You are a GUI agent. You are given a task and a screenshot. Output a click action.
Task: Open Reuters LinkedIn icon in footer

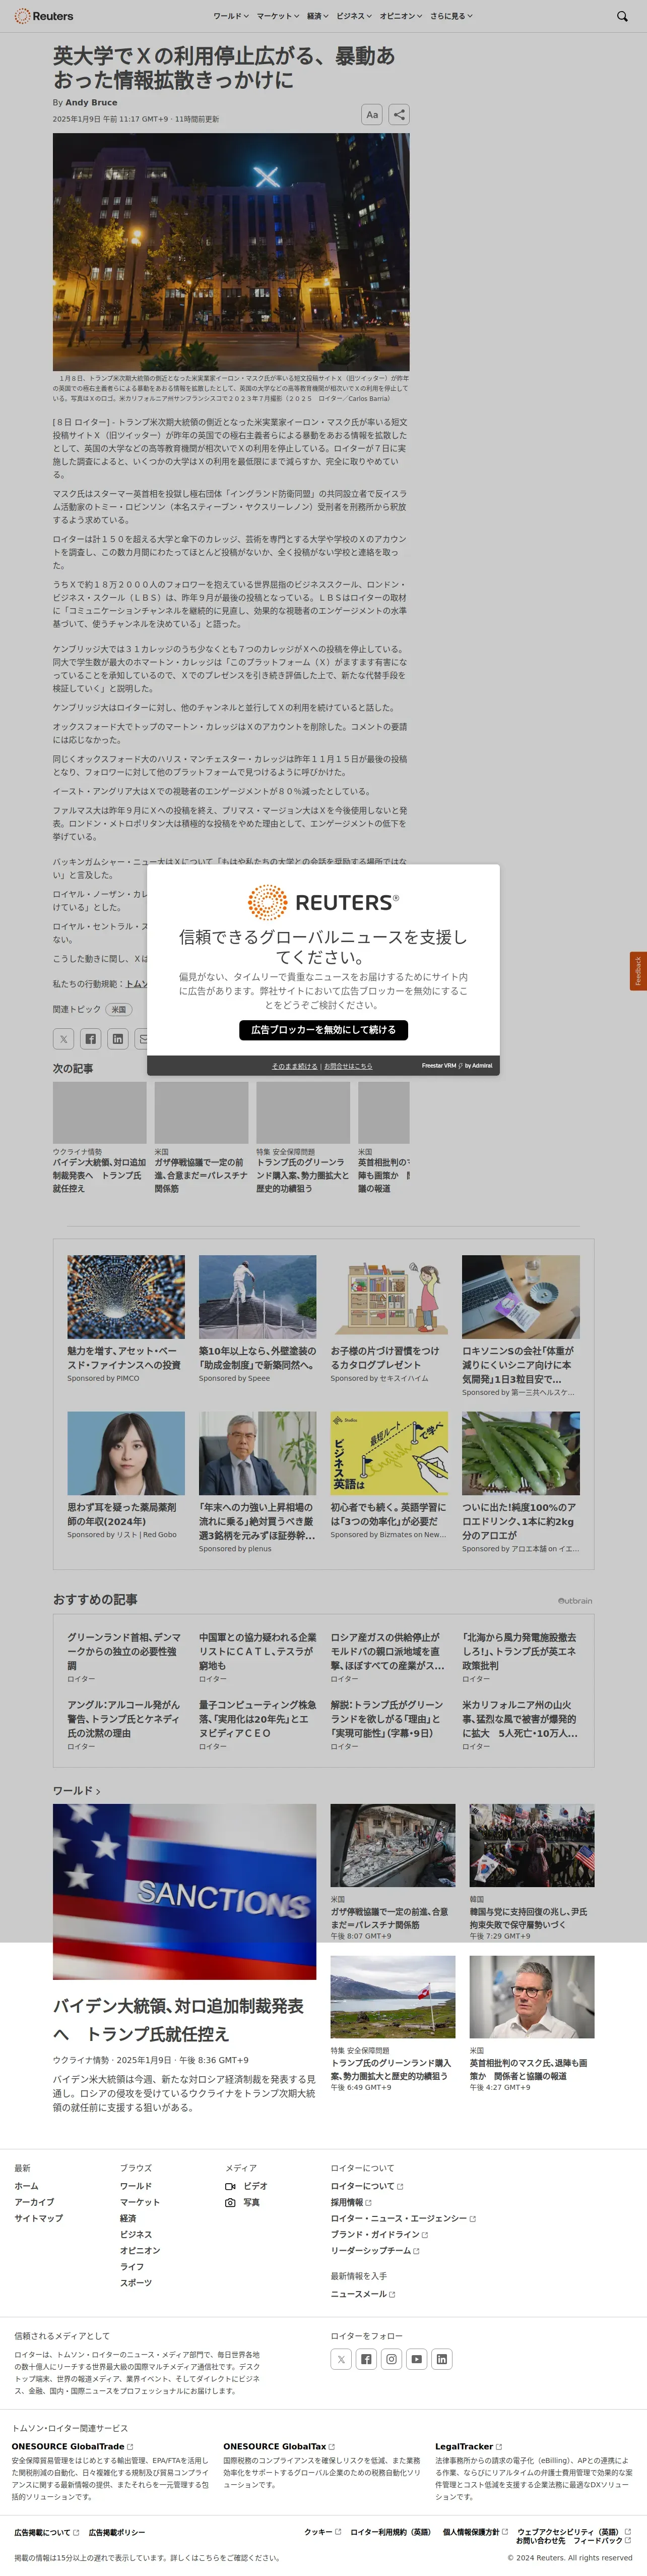click(x=441, y=2359)
